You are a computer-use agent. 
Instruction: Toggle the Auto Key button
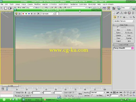pyautogui.click(x=87, y=93)
